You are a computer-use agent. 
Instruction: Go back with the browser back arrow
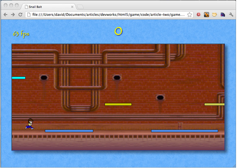click(5, 15)
